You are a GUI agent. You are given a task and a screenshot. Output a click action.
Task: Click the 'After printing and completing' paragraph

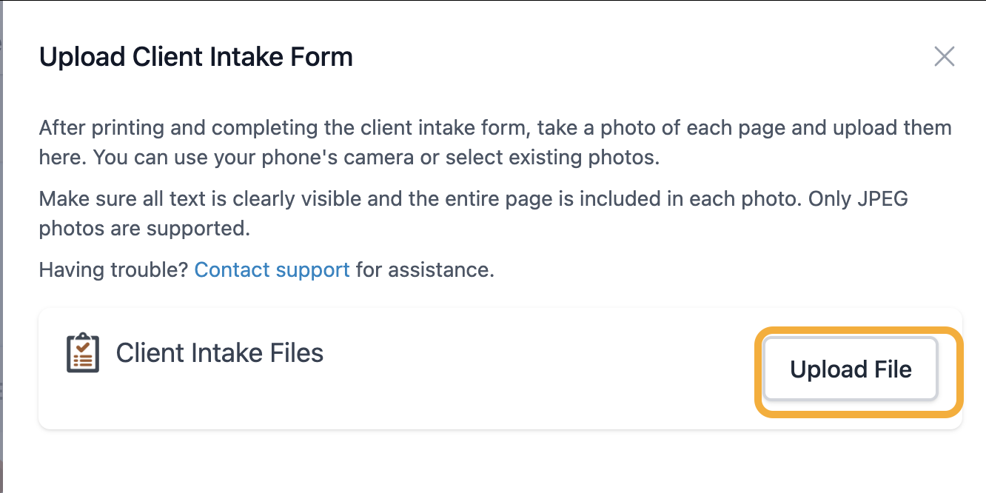tap(495, 143)
